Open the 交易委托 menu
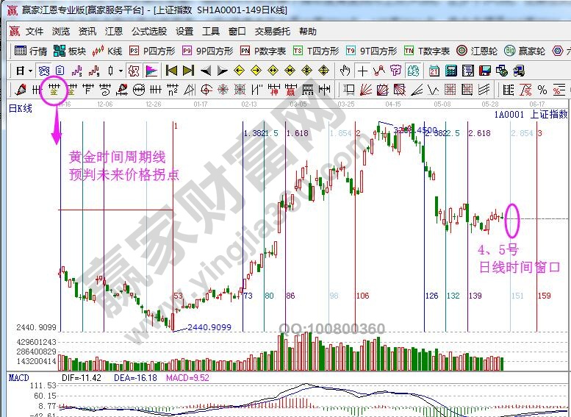 272,32
